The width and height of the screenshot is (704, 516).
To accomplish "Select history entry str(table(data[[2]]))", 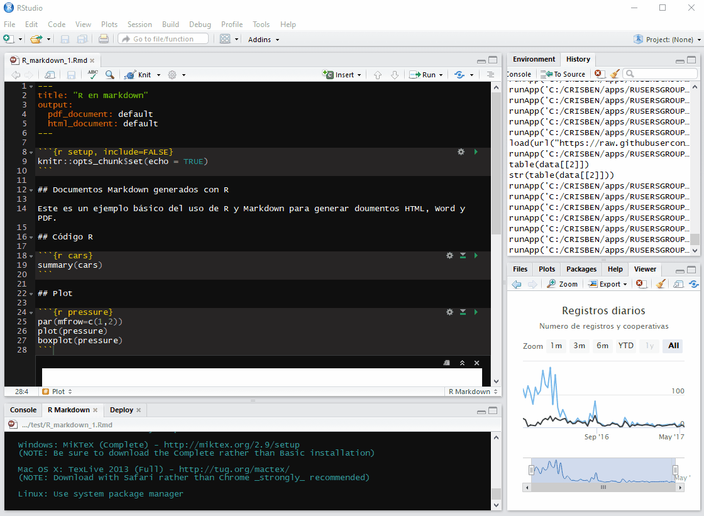I will click(561, 175).
